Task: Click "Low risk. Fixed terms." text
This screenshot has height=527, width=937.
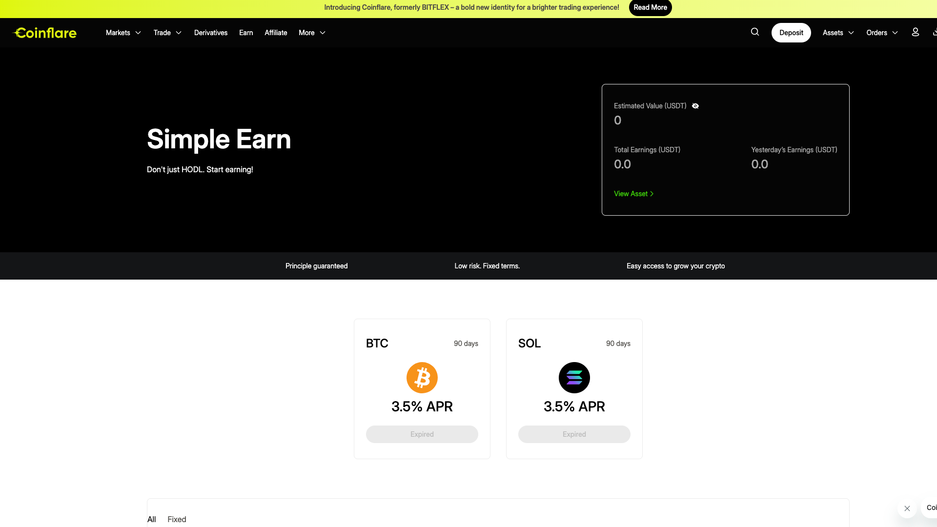Action: tap(487, 266)
